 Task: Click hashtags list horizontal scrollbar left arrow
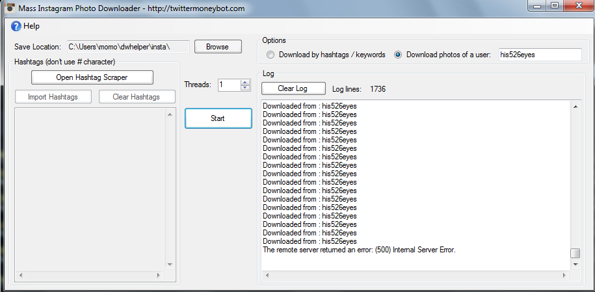[20, 275]
